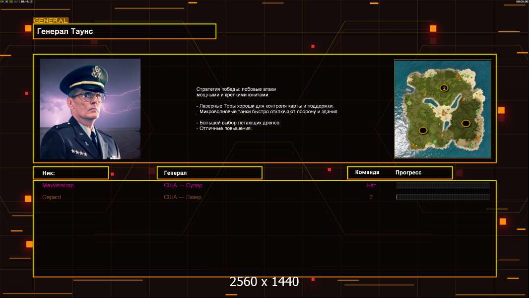
Task: Select player name MaxVerstrap
Action: click(58, 185)
